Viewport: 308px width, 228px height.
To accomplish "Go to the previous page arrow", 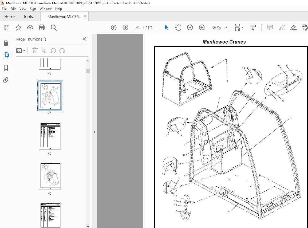I will (x=114, y=27).
